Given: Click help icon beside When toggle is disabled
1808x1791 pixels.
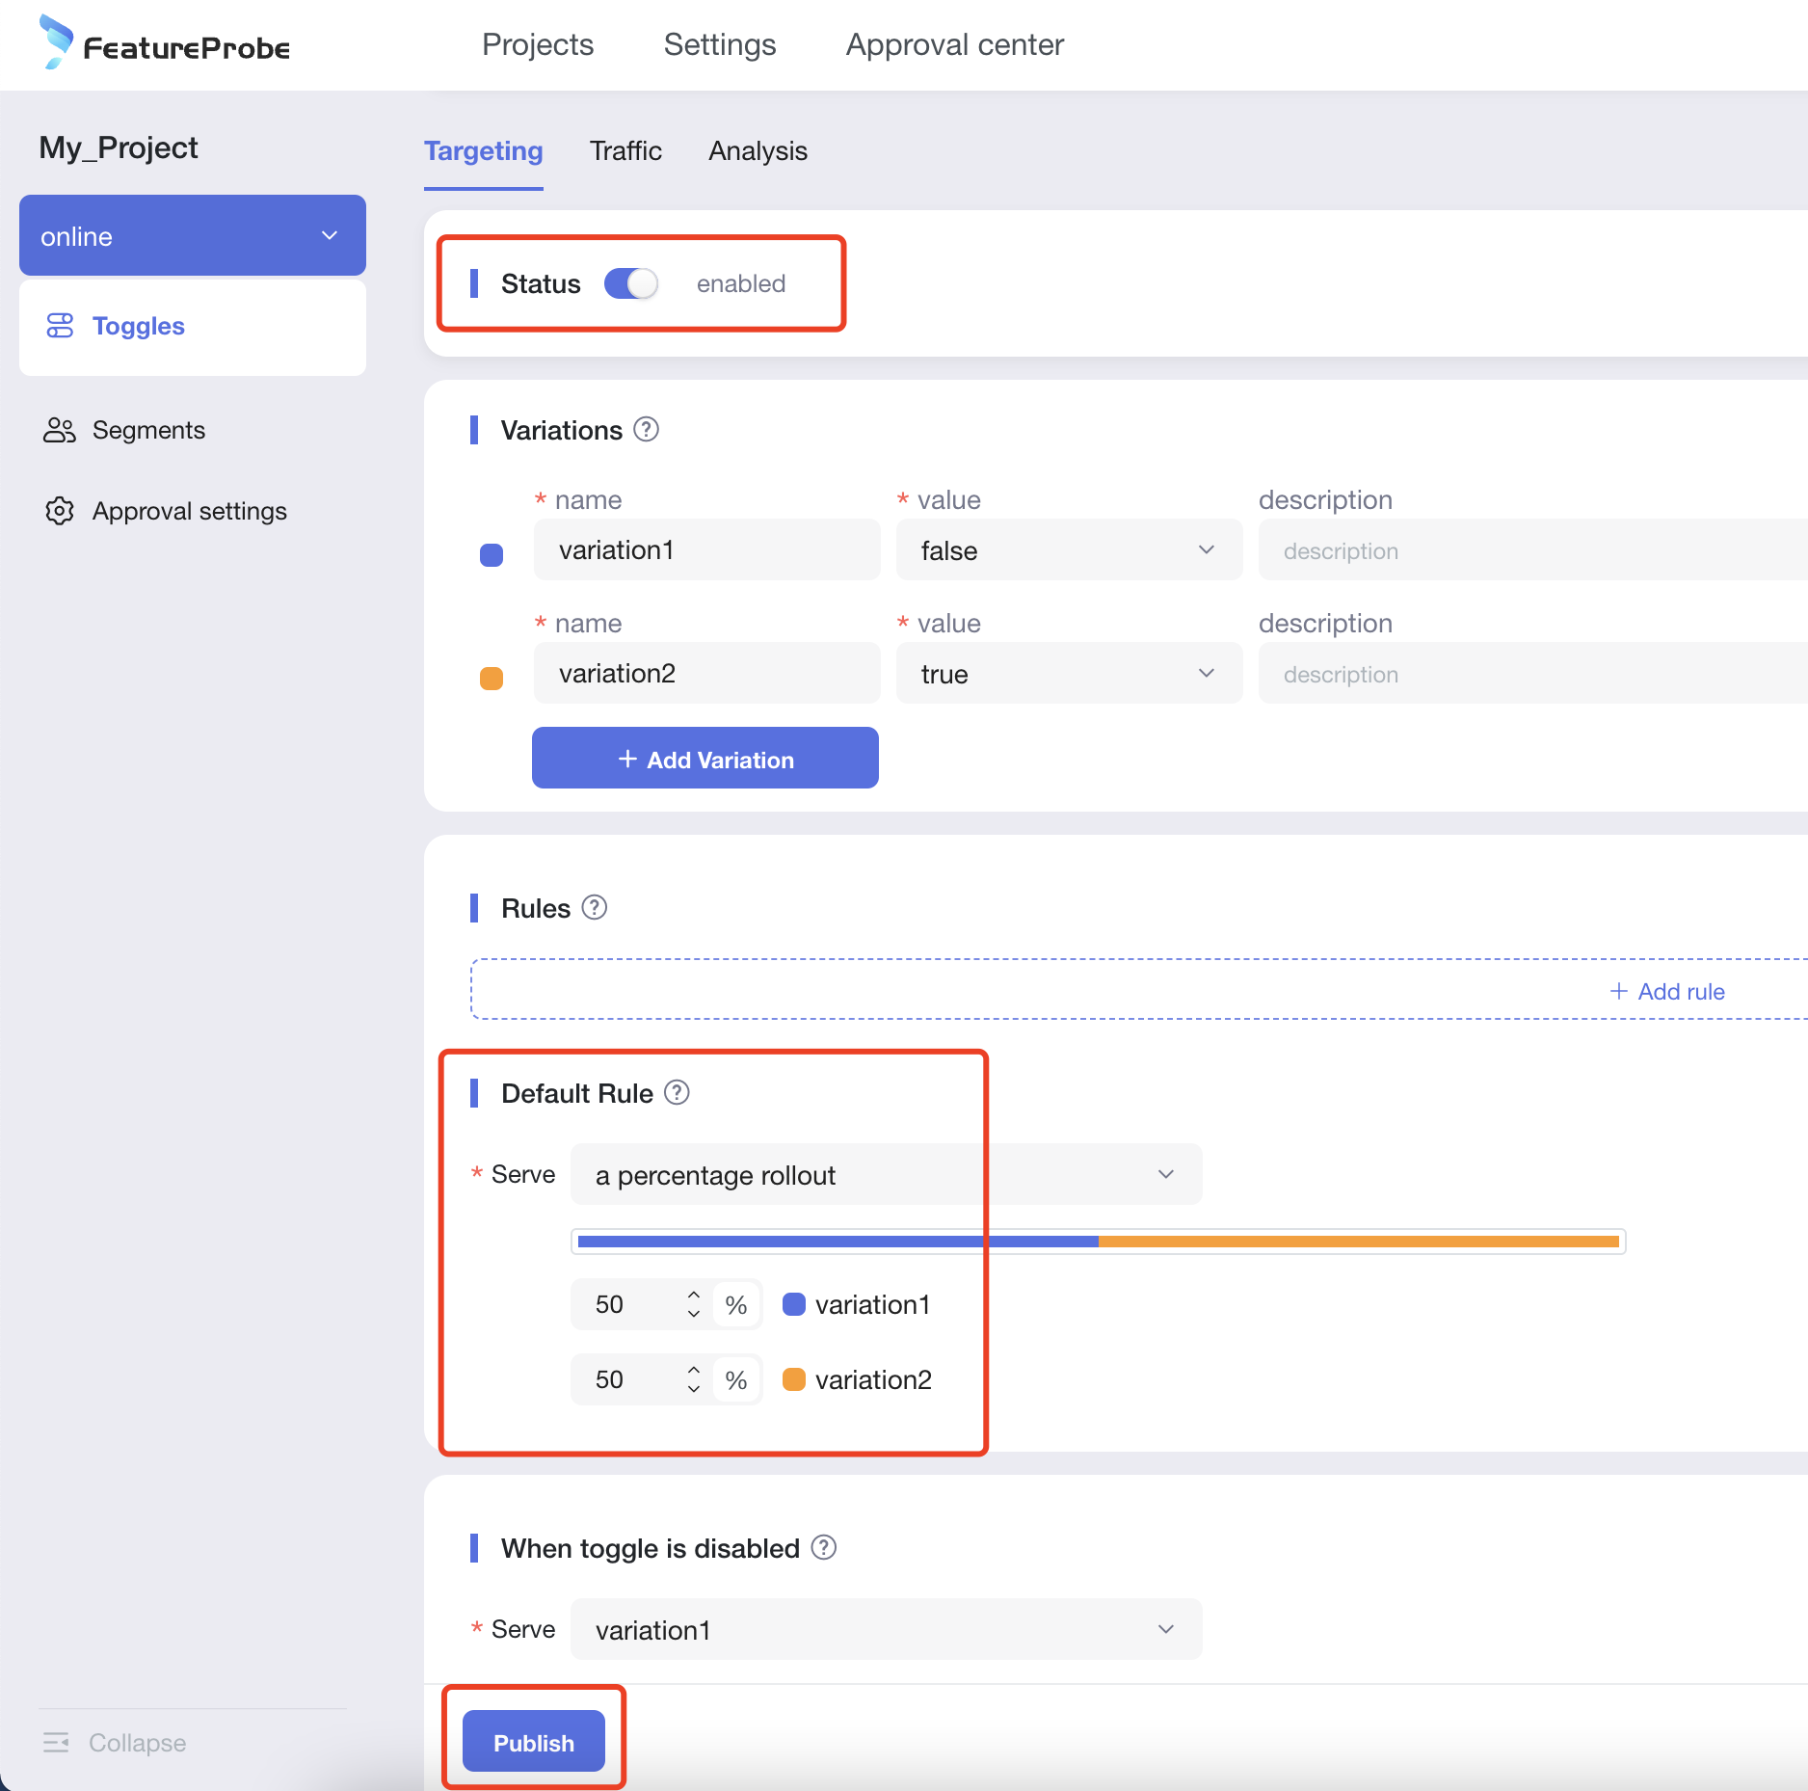Looking at the screenshot, I should [824, 1548].
